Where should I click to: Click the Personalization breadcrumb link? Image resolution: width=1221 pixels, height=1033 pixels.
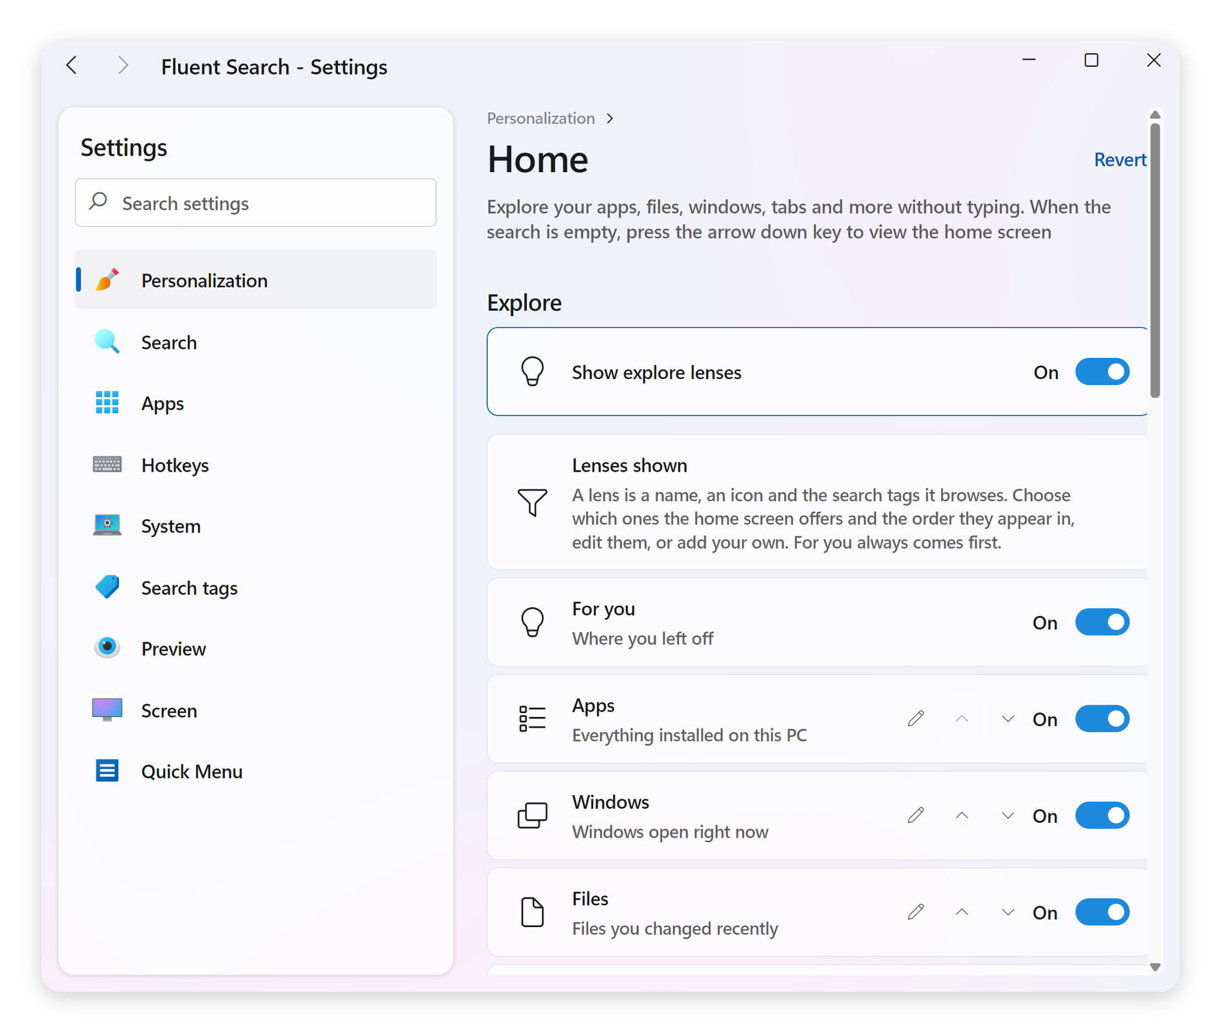540,118
